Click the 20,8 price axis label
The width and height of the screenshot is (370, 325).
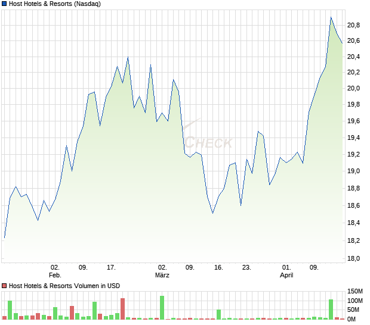(x=353, y=25)
